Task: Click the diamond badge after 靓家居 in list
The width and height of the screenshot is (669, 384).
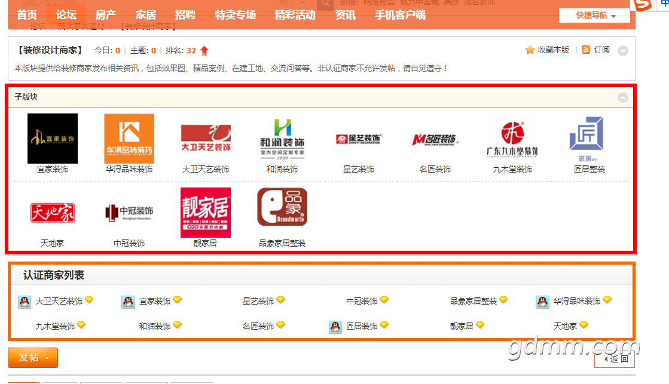Action: tap(480, 325)
